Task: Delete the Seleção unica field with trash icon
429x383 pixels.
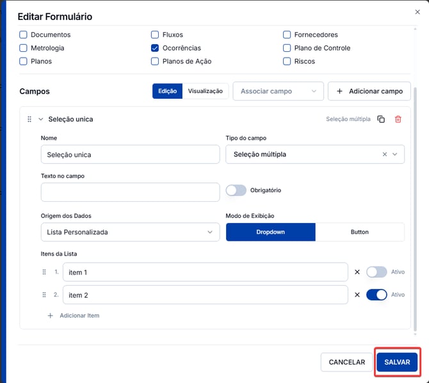Action: (398, 119)
